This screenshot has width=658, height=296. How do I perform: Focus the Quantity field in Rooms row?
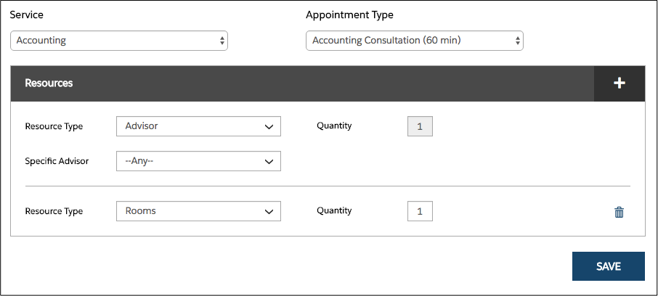pos(420,211)
